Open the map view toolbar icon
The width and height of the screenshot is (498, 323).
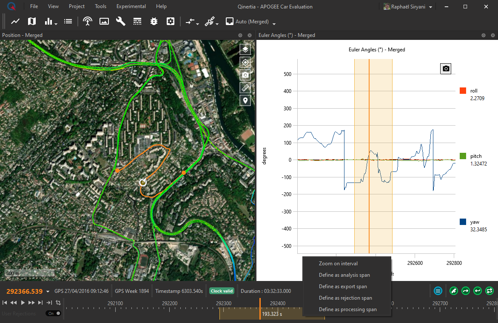tap(32, 21)
